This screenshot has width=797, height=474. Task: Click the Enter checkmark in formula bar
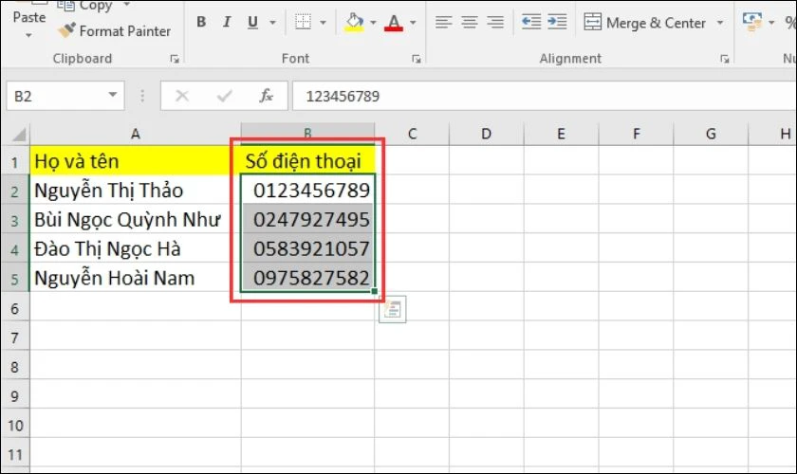click(224, 96)
